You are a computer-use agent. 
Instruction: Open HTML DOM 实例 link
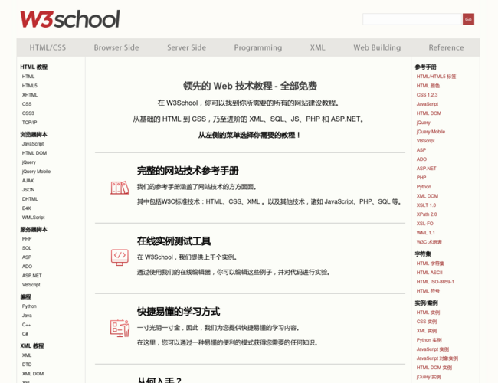pos(434,368)
